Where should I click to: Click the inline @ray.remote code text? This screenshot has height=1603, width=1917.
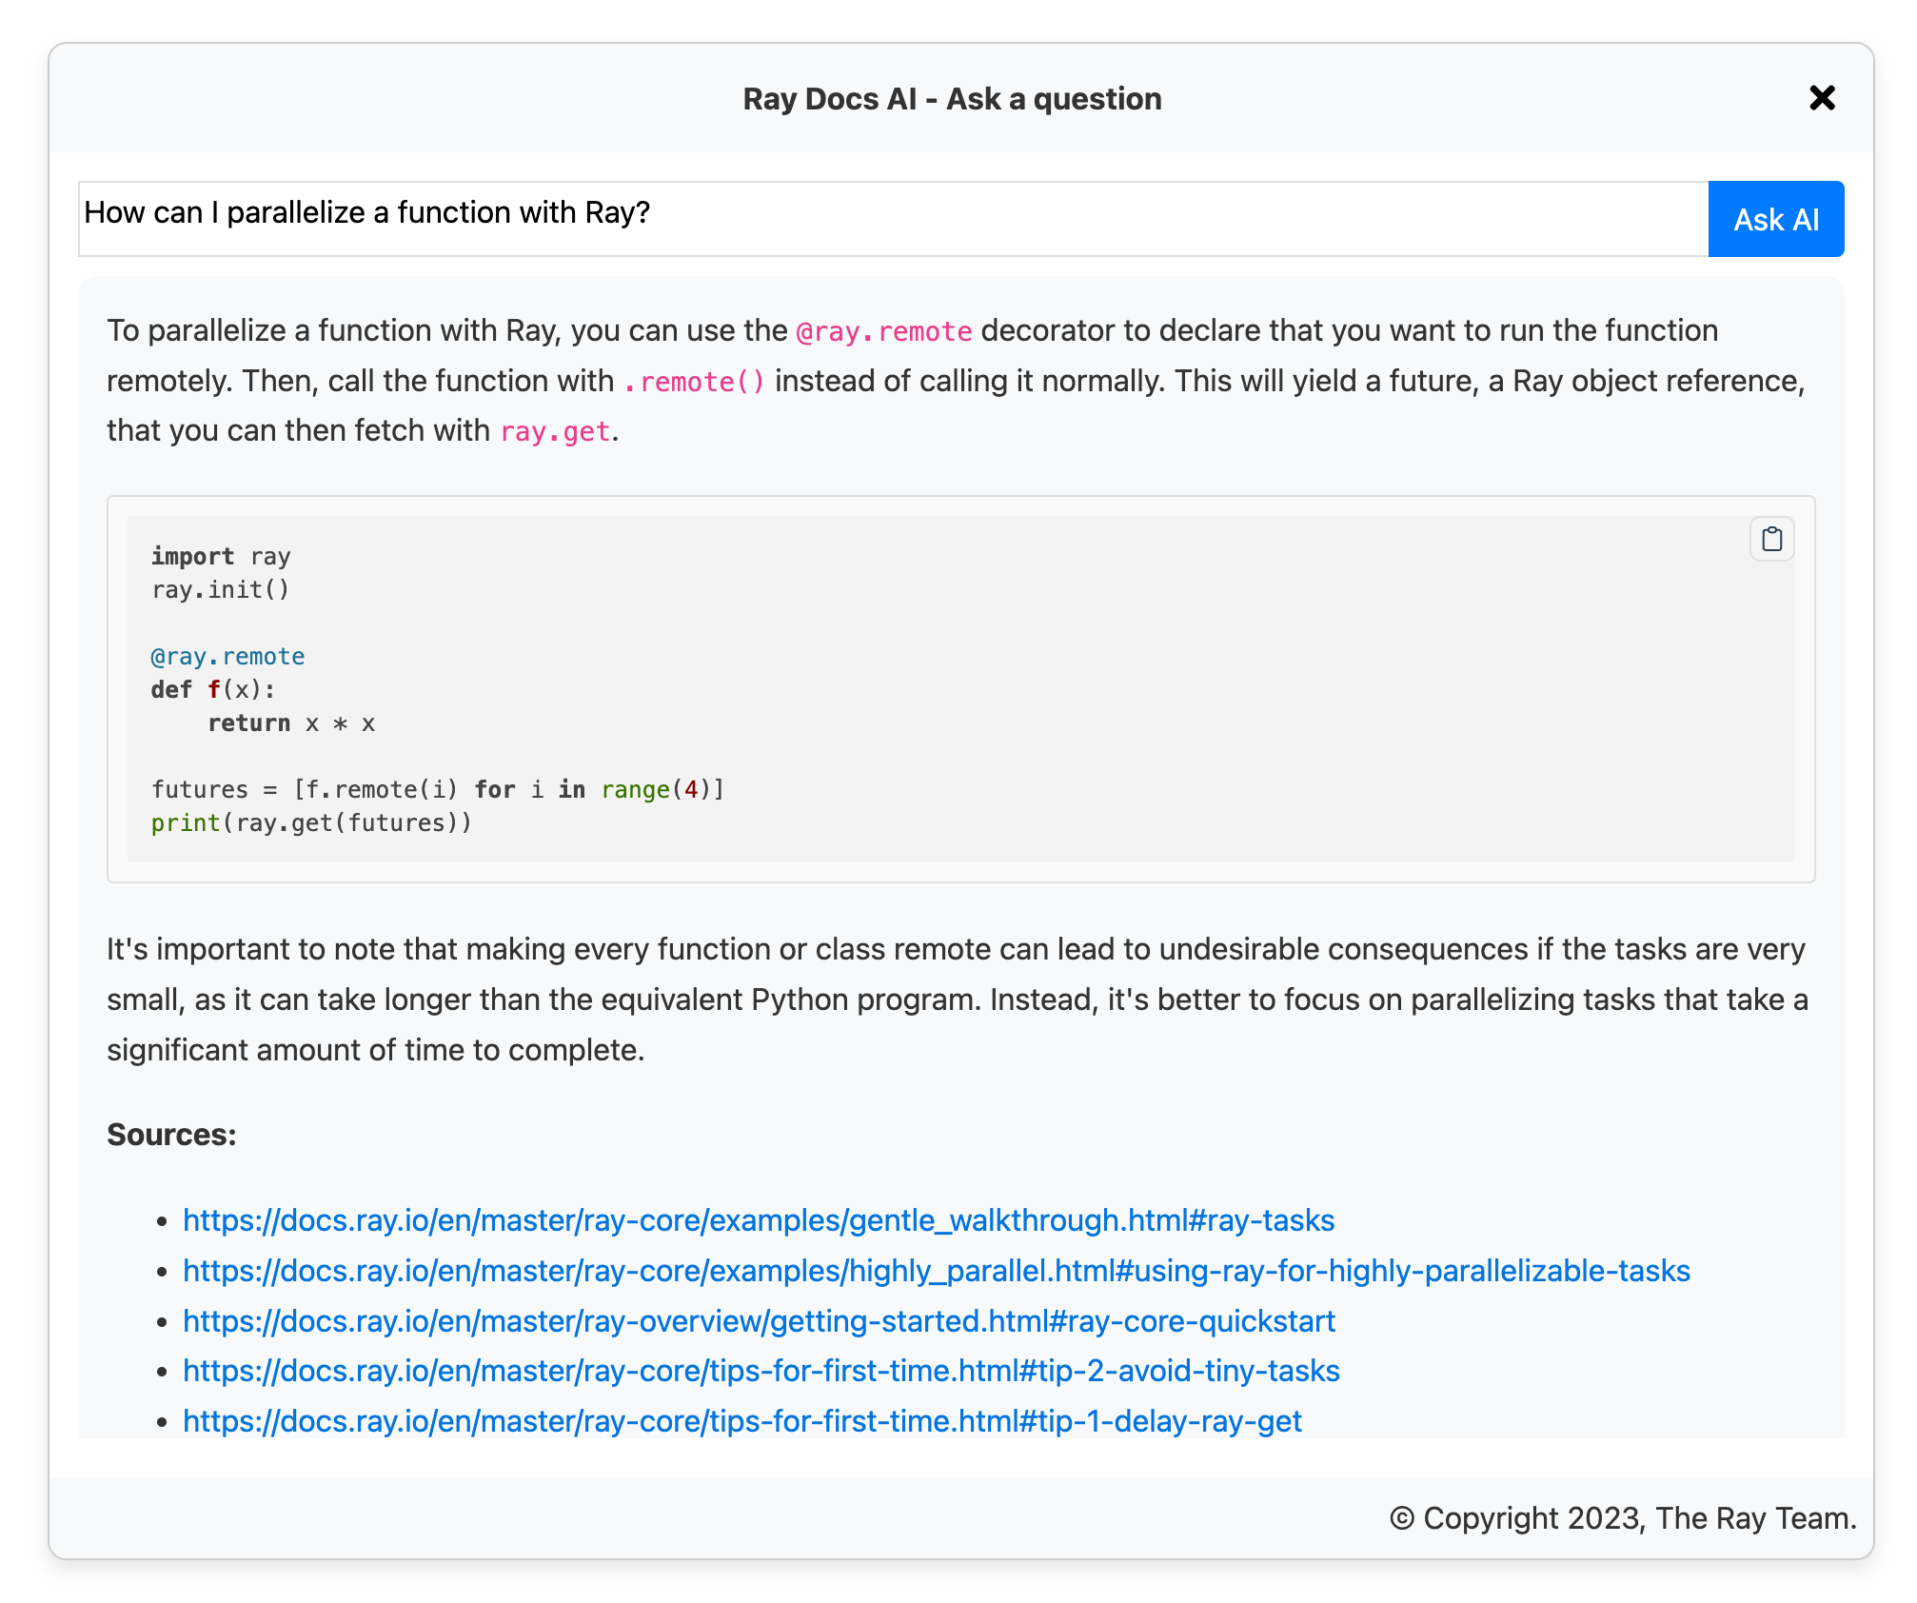(x=884, y=331)
